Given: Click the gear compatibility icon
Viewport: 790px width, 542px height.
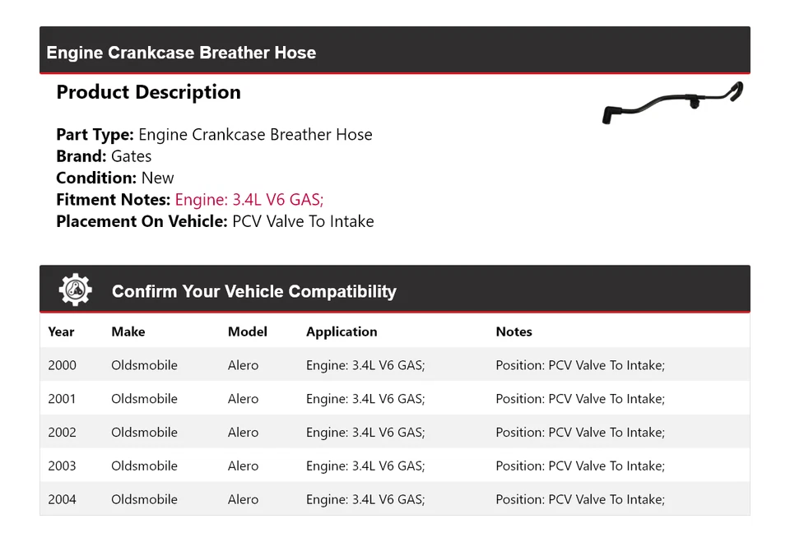Looking at the screenshot, I should (75, 290).
